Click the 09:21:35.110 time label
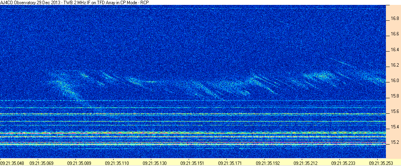Image resolution: width=401 pixels, height=166 pixels. [117, 163]
